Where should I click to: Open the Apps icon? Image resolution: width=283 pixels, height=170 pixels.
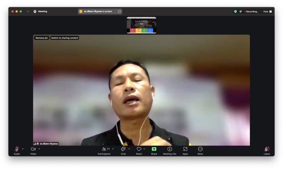coord(185,149)
